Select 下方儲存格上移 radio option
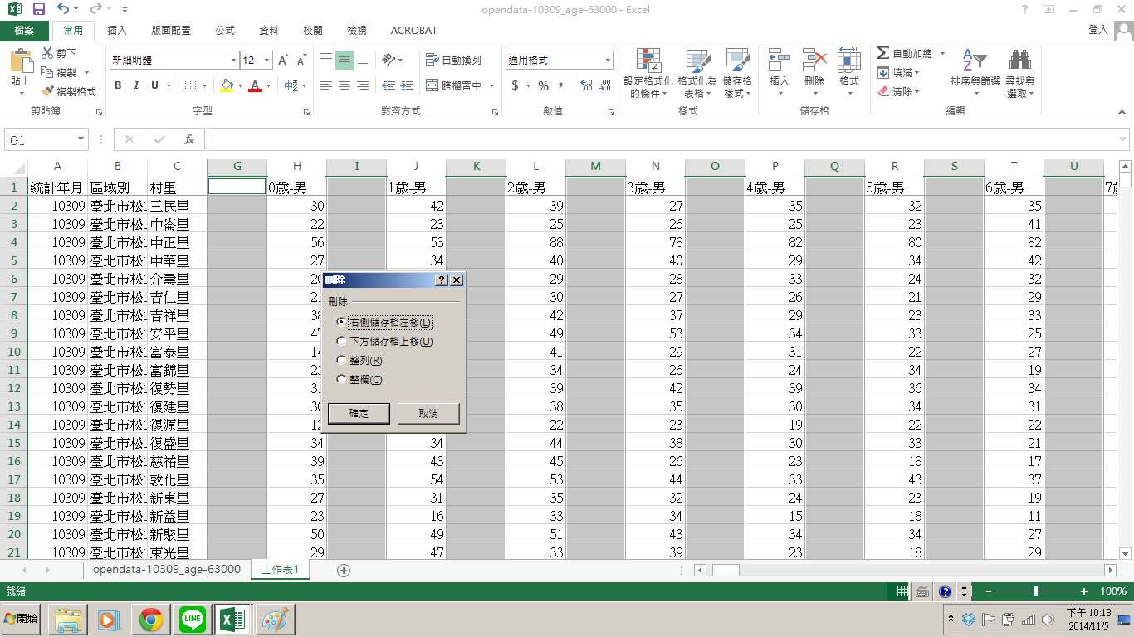This screenshot has width=1134, height=637. tap(341, 341)
